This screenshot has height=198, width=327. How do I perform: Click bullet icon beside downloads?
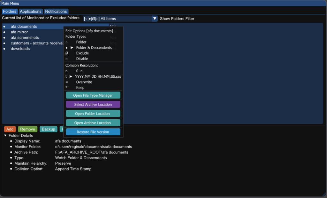point(4,49)
